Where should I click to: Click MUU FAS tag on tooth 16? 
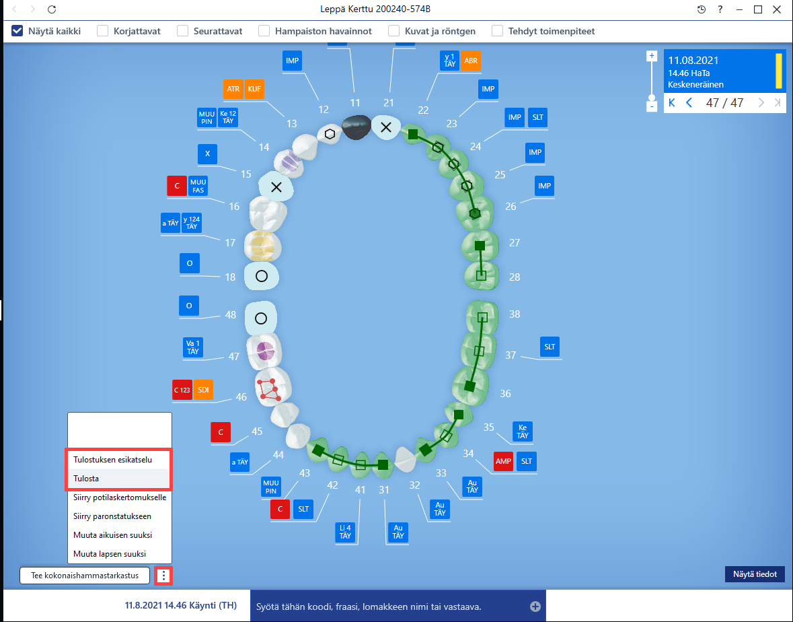(198, 186)
